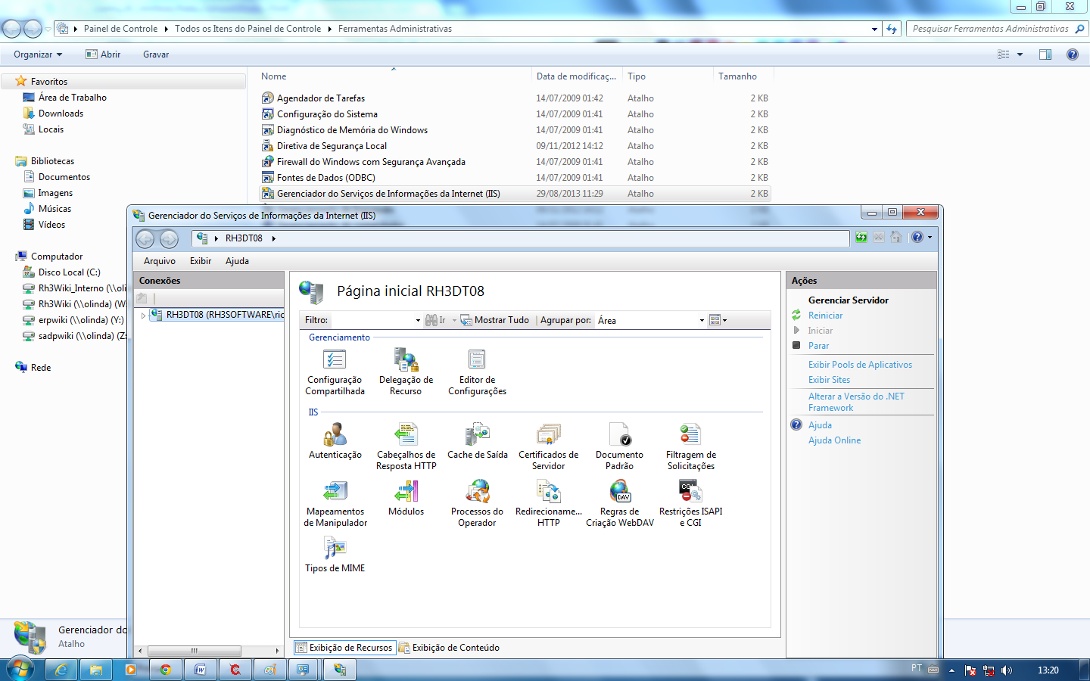Click Abrir in the Explorer toolbar
This screenshot has width=1090, height=681.
(x=103, y=54)
